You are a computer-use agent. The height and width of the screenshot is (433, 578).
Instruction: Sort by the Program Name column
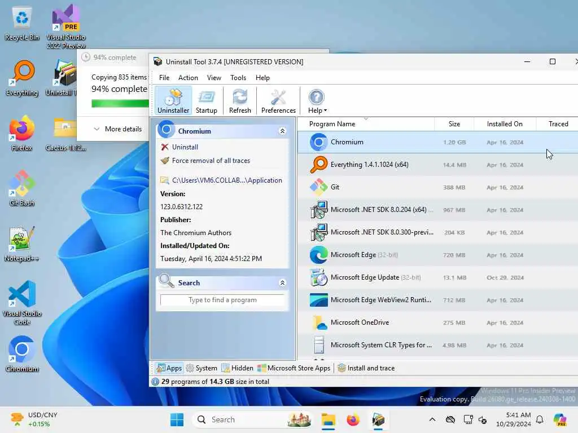point(366,124)
